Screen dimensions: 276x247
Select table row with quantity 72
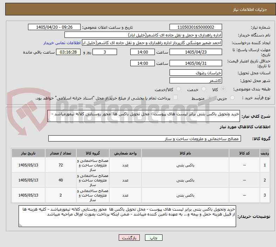point(141,165)
